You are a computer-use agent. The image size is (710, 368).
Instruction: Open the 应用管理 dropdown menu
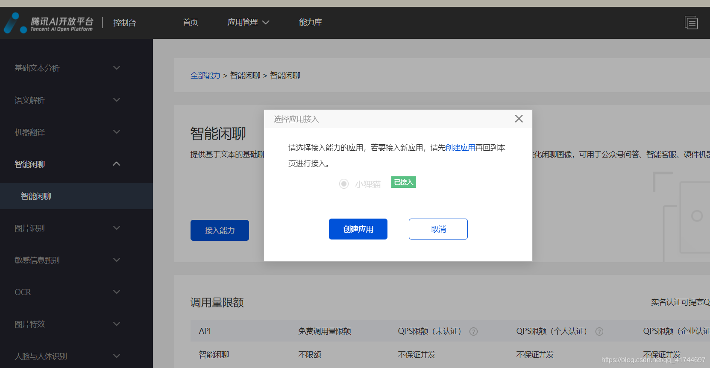248,22
